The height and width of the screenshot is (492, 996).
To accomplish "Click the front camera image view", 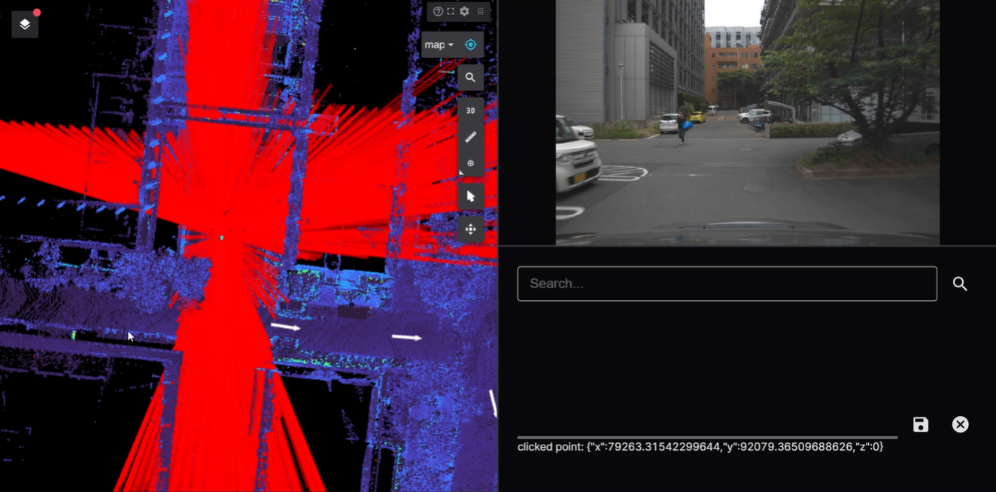I will click(747, 122).
